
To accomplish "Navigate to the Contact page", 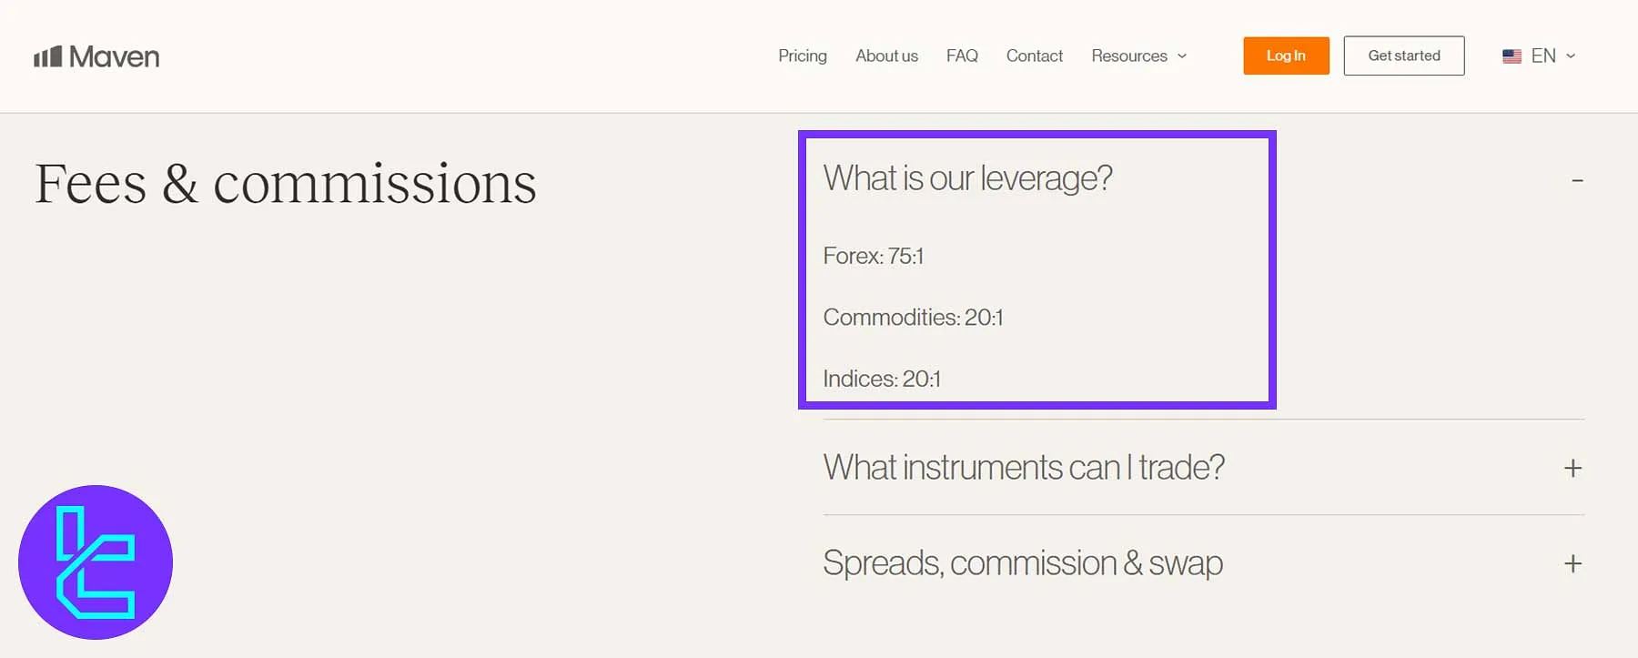I will click(1034, 56).
